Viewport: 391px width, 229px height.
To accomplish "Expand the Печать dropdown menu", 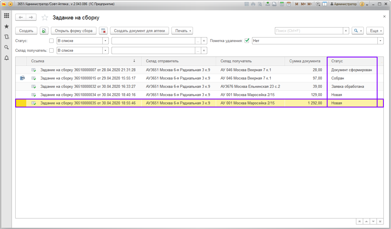I will coord(182,31).
